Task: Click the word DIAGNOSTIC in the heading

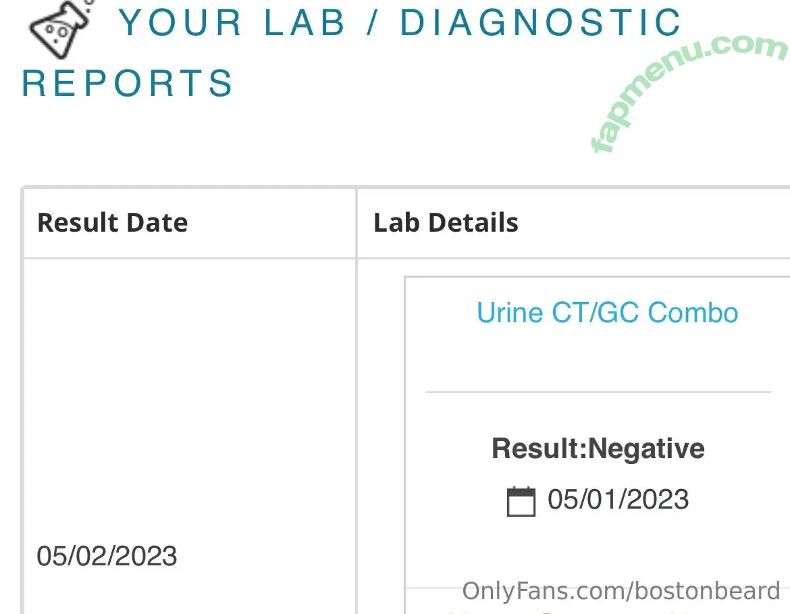Action: click(540, 23)
